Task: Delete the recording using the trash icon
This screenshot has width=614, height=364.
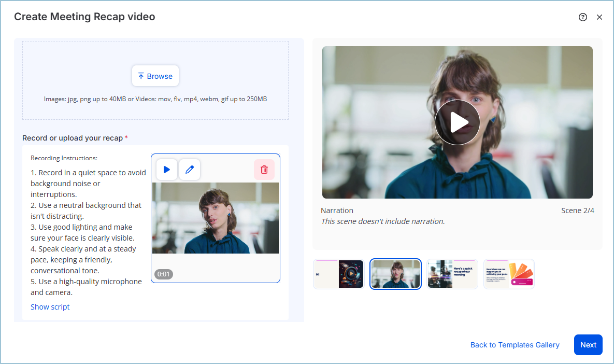Action: click(x=264, y=169)
